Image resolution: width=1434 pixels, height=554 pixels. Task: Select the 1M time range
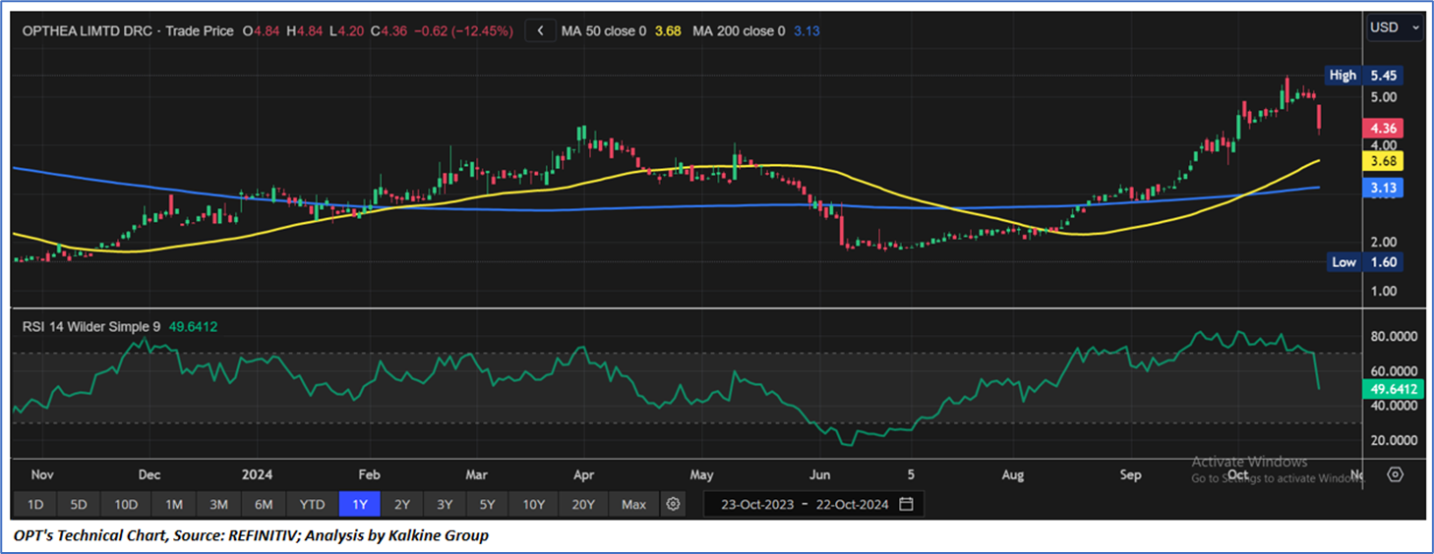[x=174, y=504]
